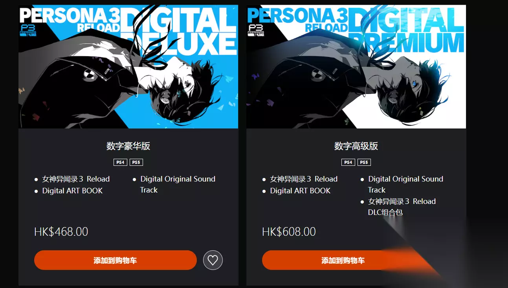Click Digital ART BOOK in Premium list

300,191
